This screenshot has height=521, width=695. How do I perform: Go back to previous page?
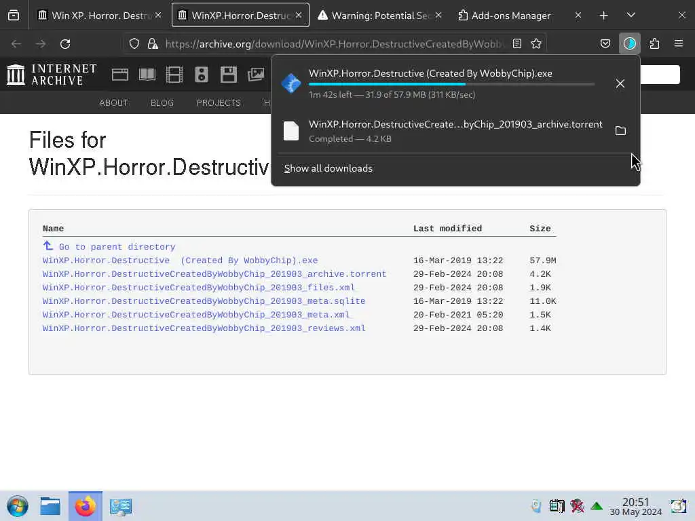(16, 44)
